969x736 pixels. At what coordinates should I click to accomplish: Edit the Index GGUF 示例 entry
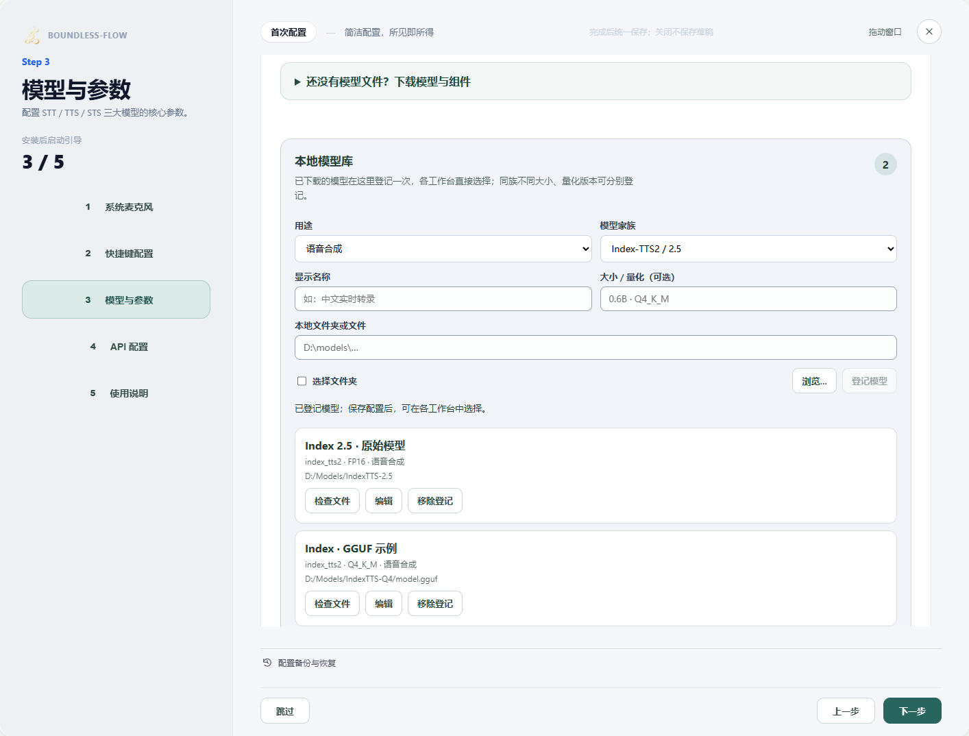384,604
